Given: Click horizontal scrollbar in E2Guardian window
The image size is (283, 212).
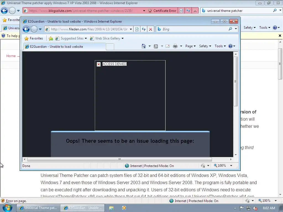Looking at the screenshot, I should point(119,159).
